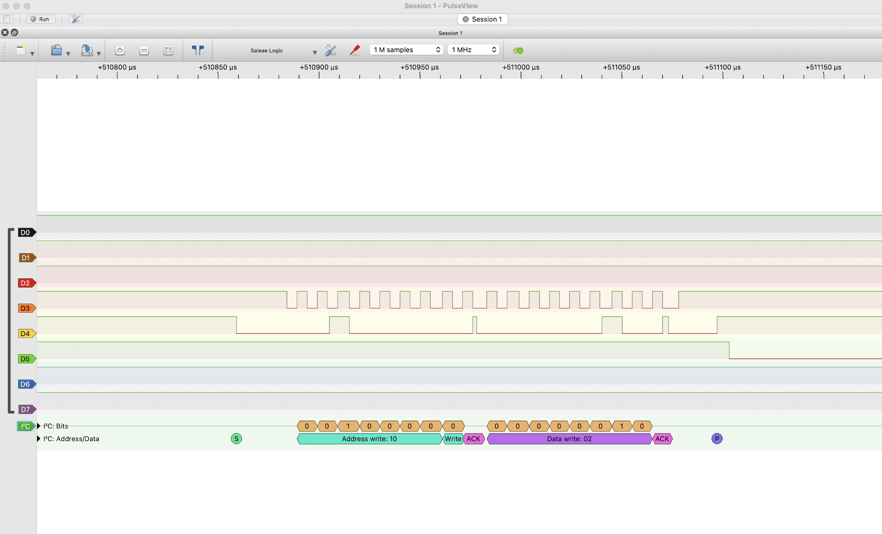
Task: Click the Write annotation block
Action: (453, 439)
